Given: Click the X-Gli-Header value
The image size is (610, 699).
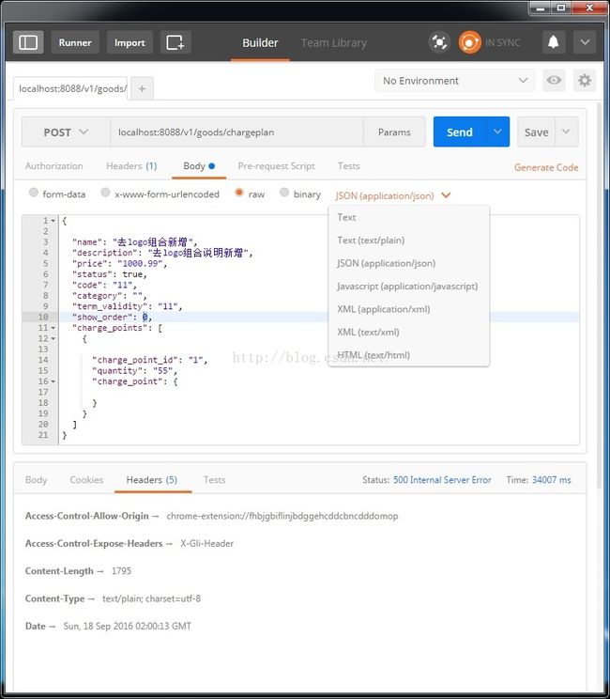Looking at the screenshot, I should (x=207, y=544).
